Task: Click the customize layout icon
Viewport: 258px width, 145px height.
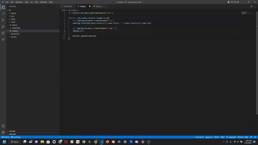Action: [238, 2]
